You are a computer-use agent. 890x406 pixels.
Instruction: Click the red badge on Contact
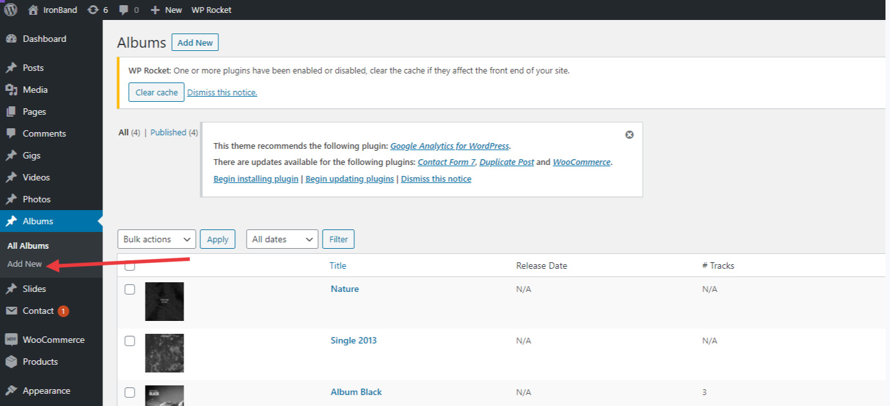tap(63, 311)
